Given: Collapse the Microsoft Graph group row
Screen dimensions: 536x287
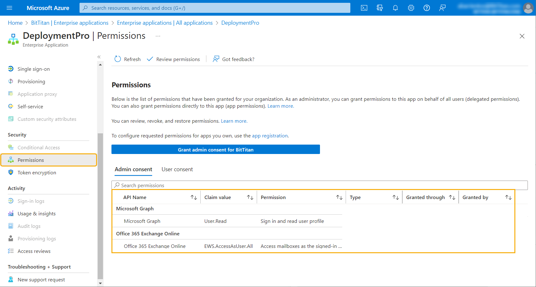Looking at the screenshot, I should (135, 208).
